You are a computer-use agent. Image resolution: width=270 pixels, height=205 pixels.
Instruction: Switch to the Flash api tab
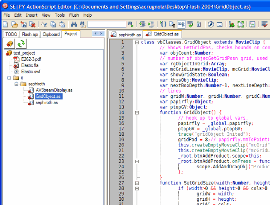pos(30,34)
